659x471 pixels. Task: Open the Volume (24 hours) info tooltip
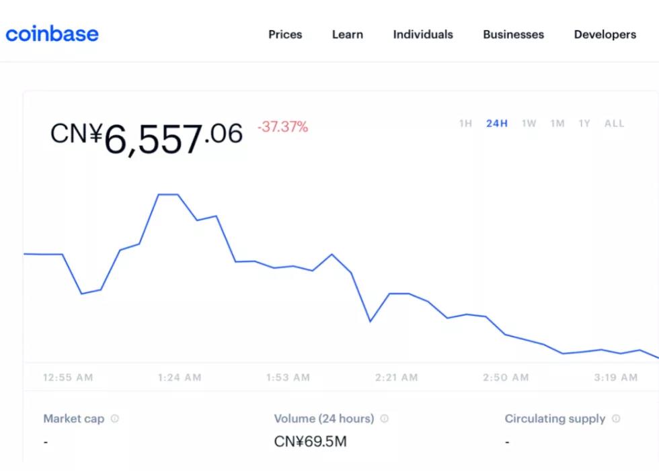point(384,419)
